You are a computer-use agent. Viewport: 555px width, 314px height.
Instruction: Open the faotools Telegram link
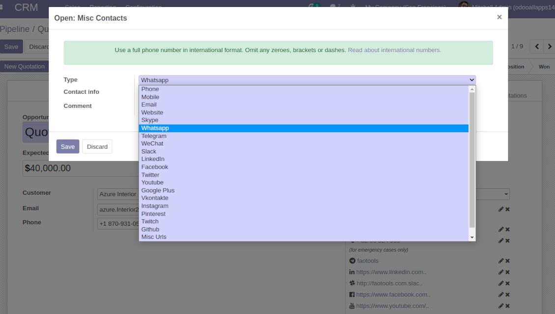(x=368, y=261)
